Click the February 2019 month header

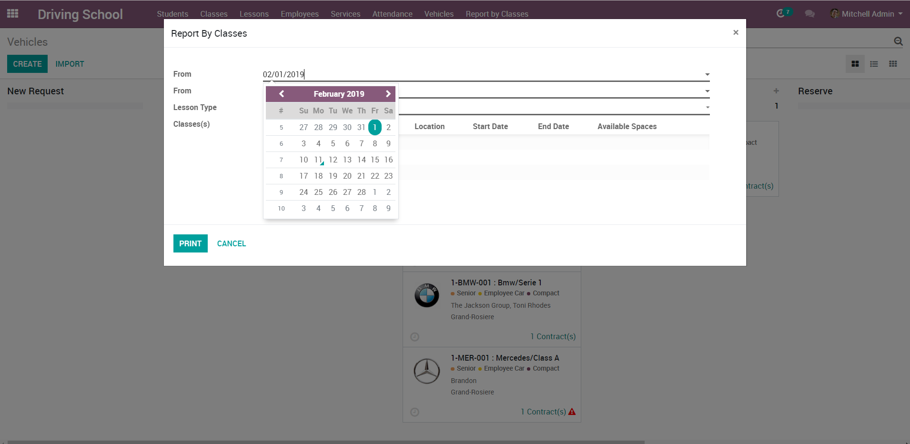pyautogui.click(x=339, y=94)
